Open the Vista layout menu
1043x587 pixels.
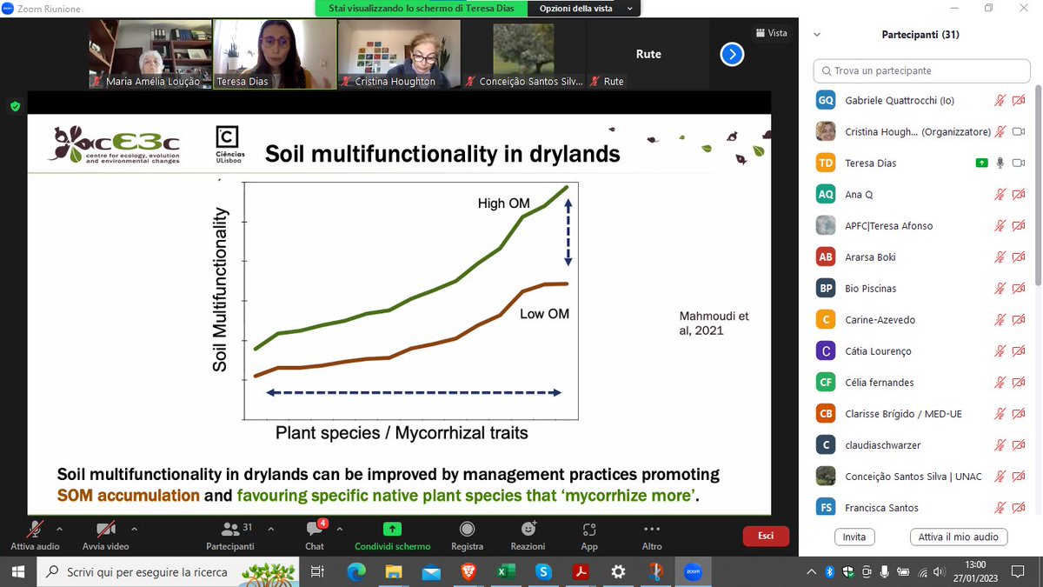click(x=771, y=33)
